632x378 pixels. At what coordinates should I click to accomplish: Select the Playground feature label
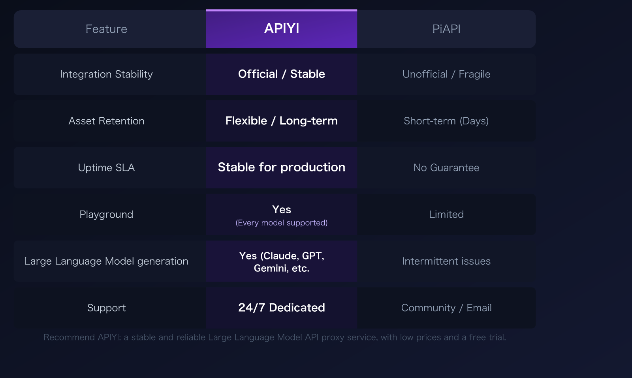click(x=106, y=214)
